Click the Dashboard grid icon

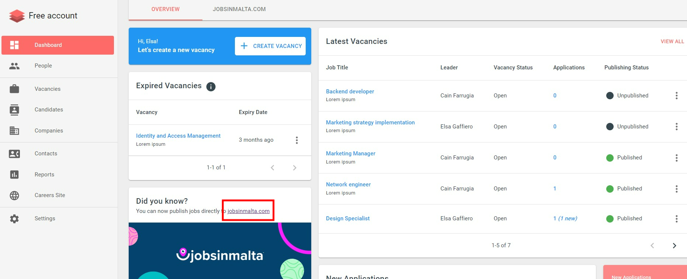coord(14,45)
